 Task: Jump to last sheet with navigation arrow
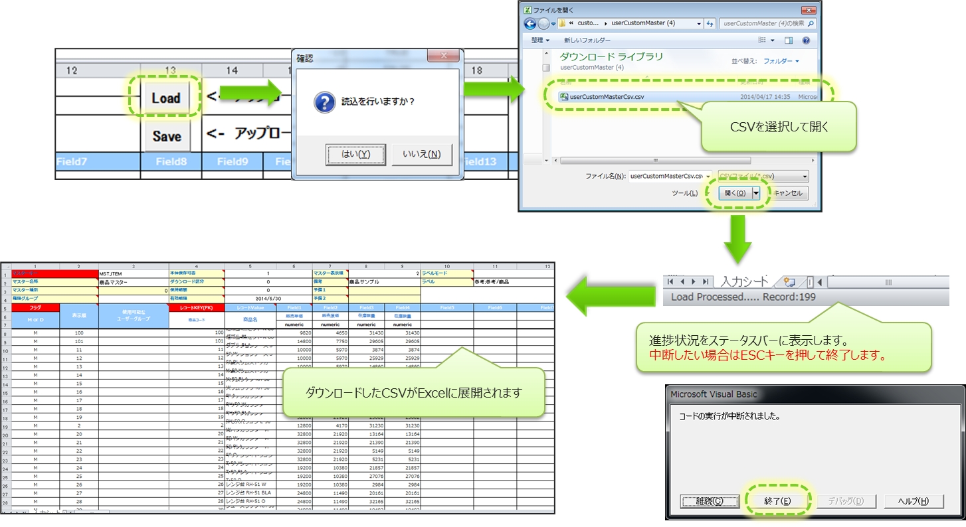pos(704,281)
